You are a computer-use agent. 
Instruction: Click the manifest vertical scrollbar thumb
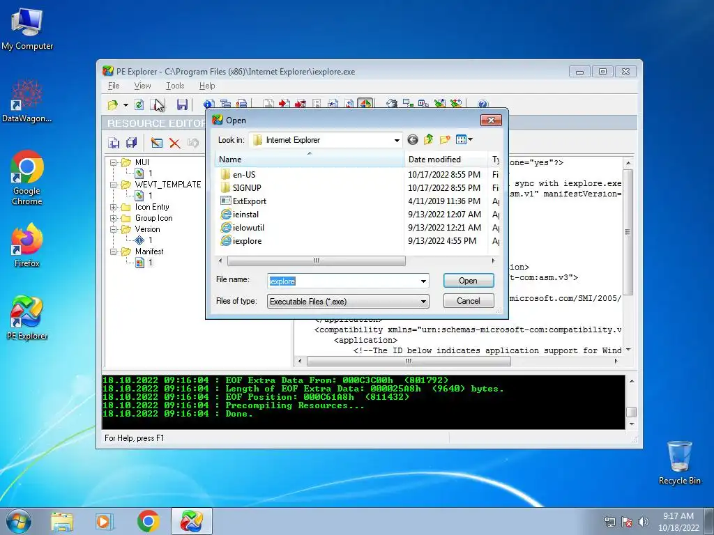(x=628, y=231)
